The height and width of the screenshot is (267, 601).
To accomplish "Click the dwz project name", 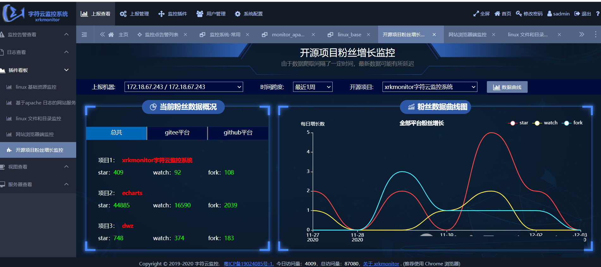I will [128, 226].
